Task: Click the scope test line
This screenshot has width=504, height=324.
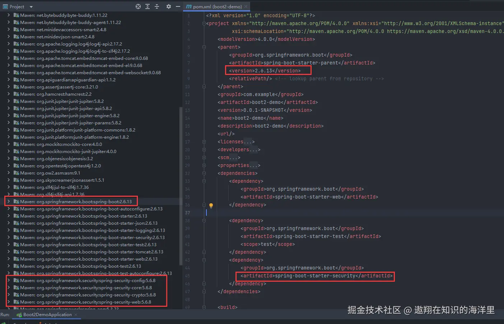Action: [268, 244]
